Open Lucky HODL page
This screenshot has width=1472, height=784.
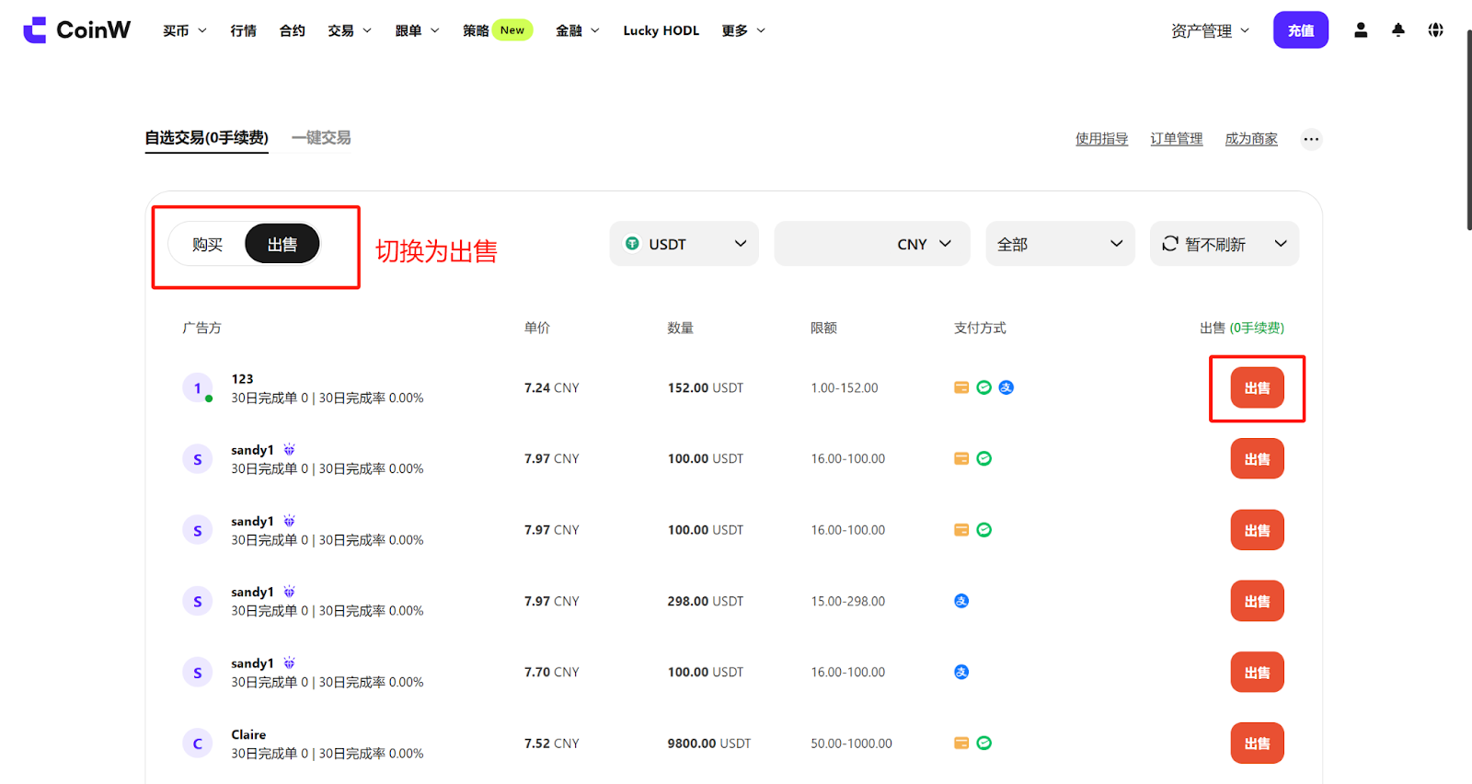(x=661, y=30)
